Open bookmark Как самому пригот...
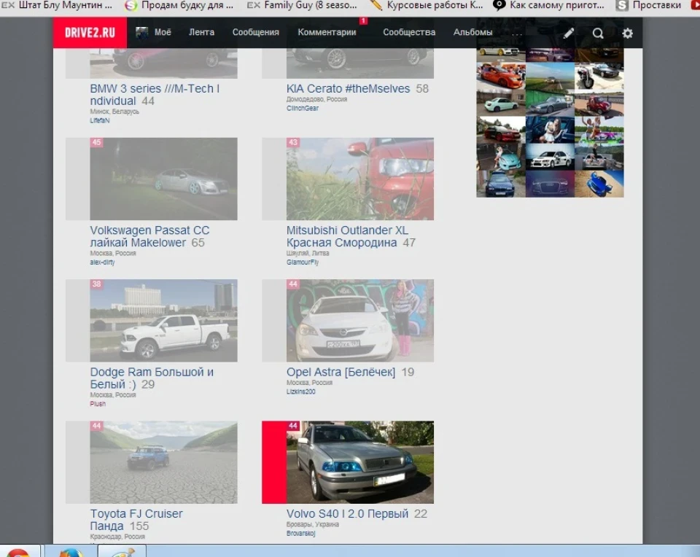 click(x=548, y=5)
